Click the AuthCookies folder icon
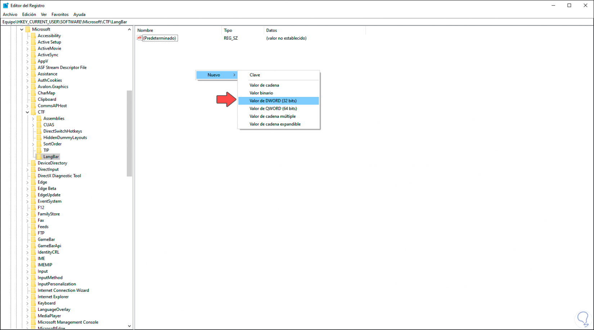594x330 pixels. tap(33, 80)
